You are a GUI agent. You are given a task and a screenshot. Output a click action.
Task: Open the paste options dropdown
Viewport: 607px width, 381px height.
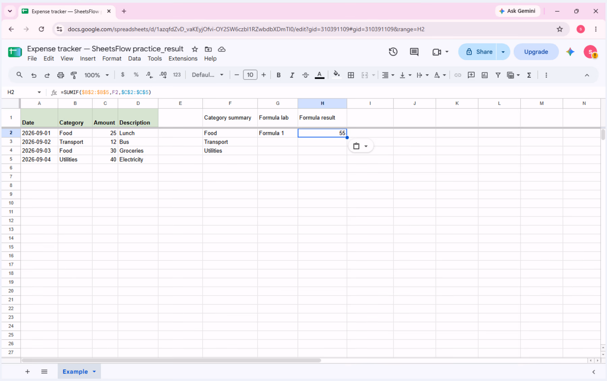pos(360,146)
